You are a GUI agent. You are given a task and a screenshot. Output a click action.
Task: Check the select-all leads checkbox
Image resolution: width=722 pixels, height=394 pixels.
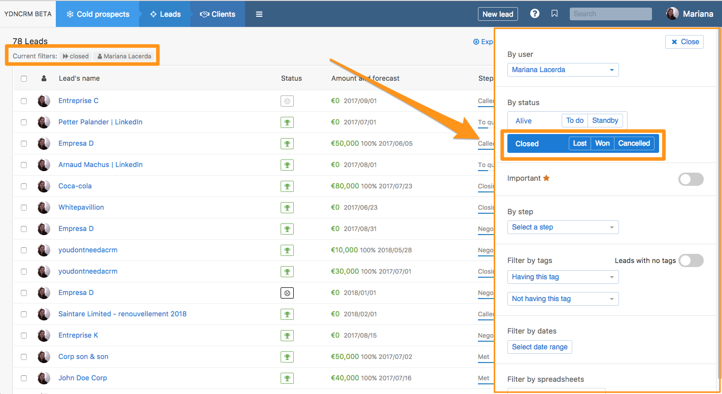(24, 79)
